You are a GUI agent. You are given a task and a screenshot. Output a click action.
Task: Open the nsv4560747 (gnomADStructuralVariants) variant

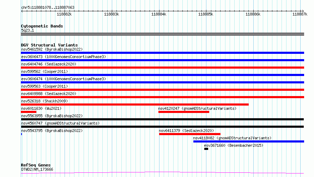tap(60, 123)
